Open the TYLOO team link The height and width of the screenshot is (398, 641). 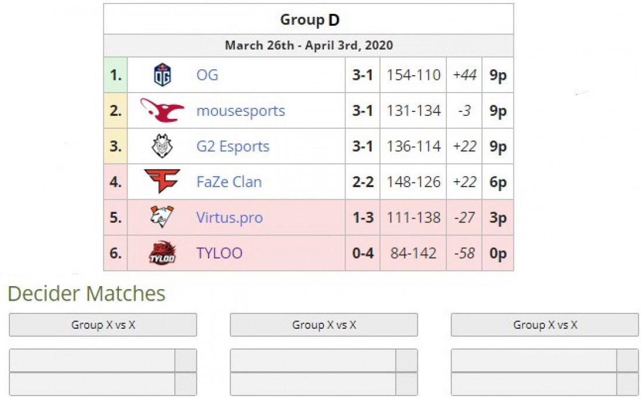point(220,253)
